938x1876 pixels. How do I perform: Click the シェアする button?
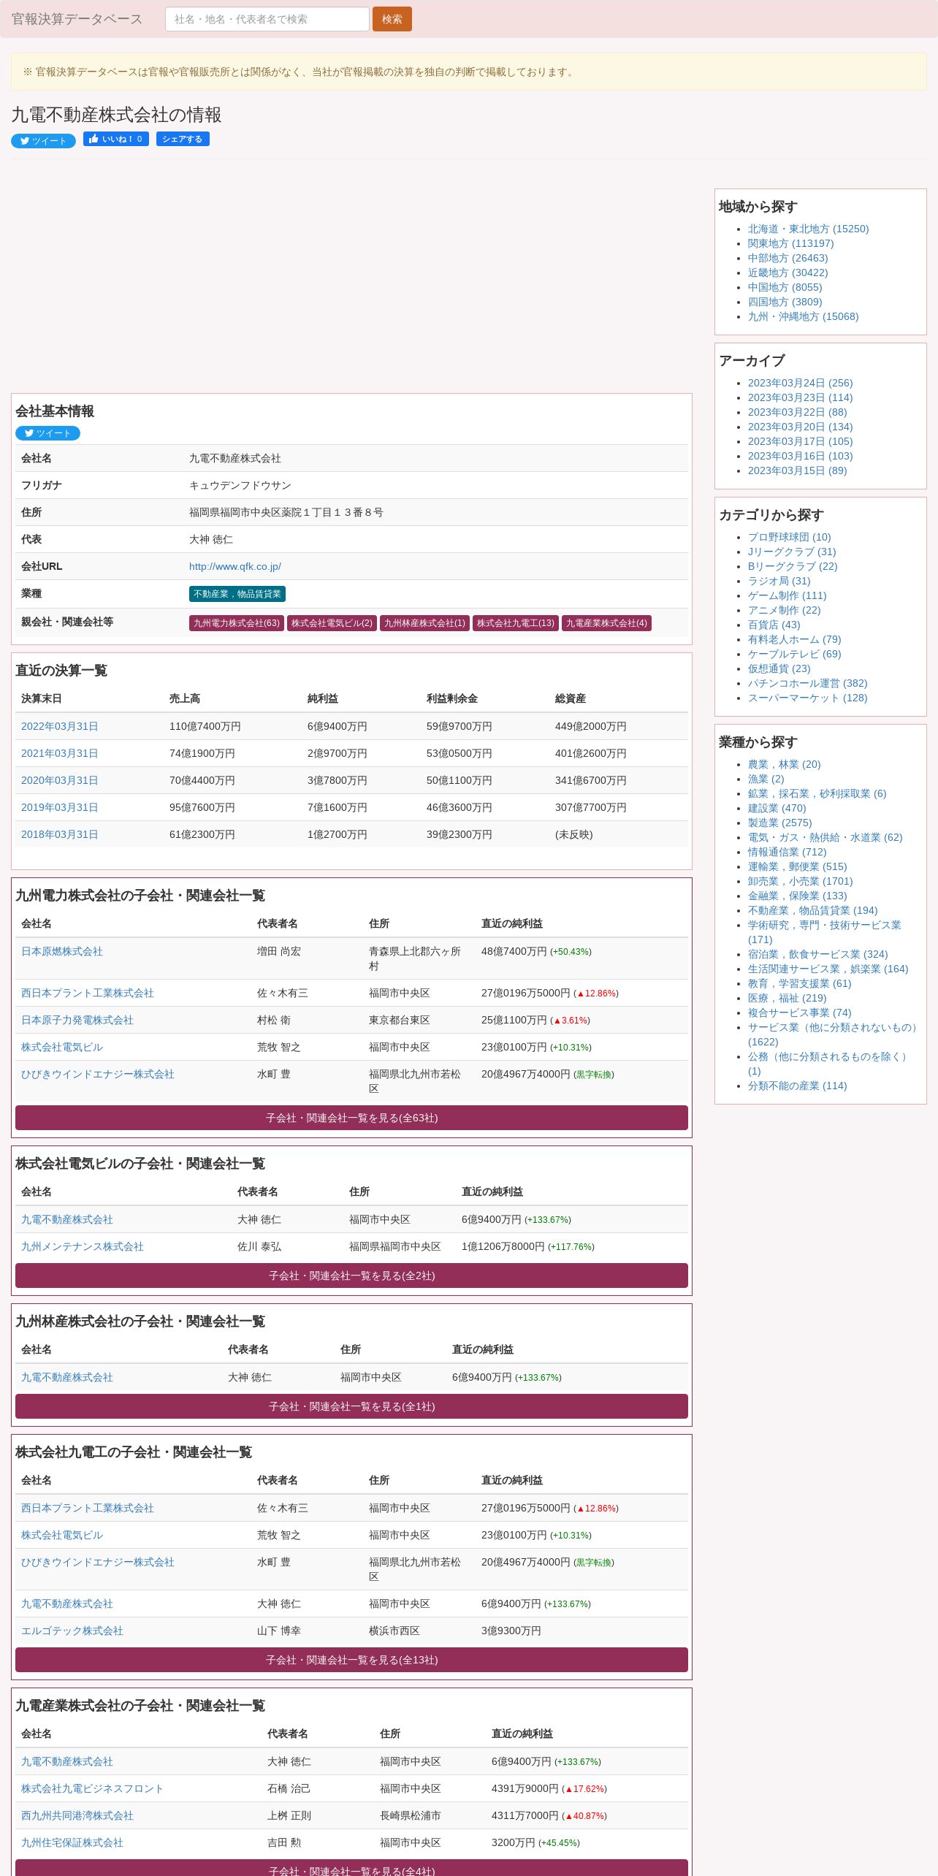point(183,139)
